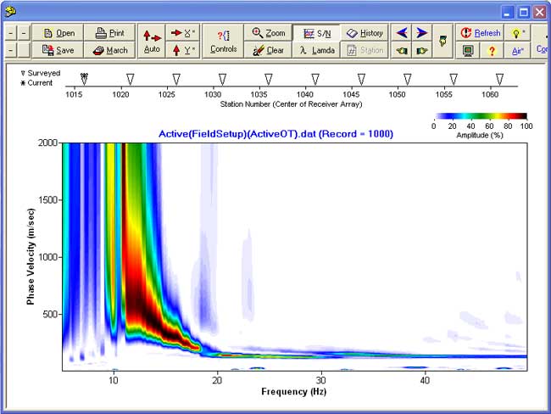551x414 pixels.
Task: Select surveyed station marker near 1055
Action: pyautogui.click(x=454, y=79)
